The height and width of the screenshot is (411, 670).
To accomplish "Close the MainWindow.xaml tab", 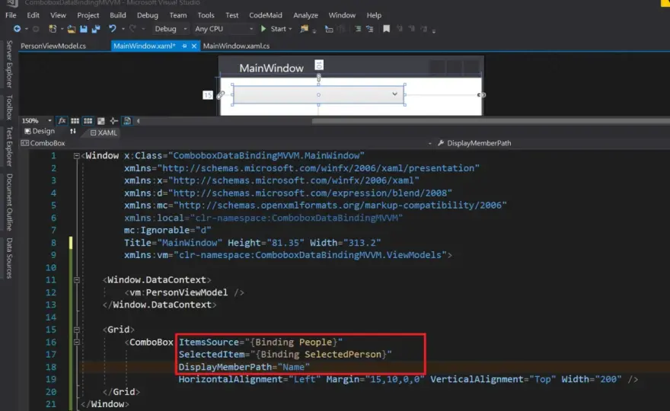I will tap(194, 46).
